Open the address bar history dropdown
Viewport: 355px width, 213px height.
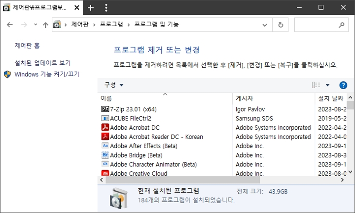coord(264,25)
